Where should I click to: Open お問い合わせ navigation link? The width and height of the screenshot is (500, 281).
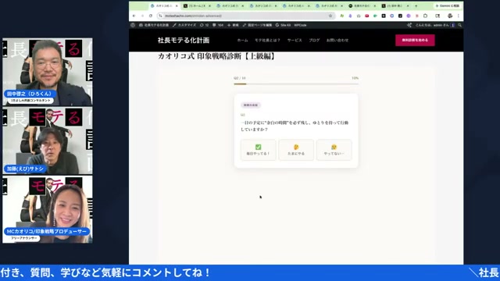[x=337, y=40]
